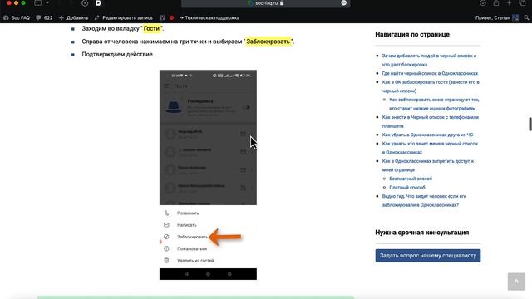Open the sidebar tab group dropdown chevron
This screenshot has width=532, height=299.
(47, 3)
